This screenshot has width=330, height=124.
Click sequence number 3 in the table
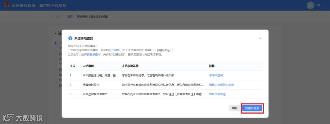(71, 94)
